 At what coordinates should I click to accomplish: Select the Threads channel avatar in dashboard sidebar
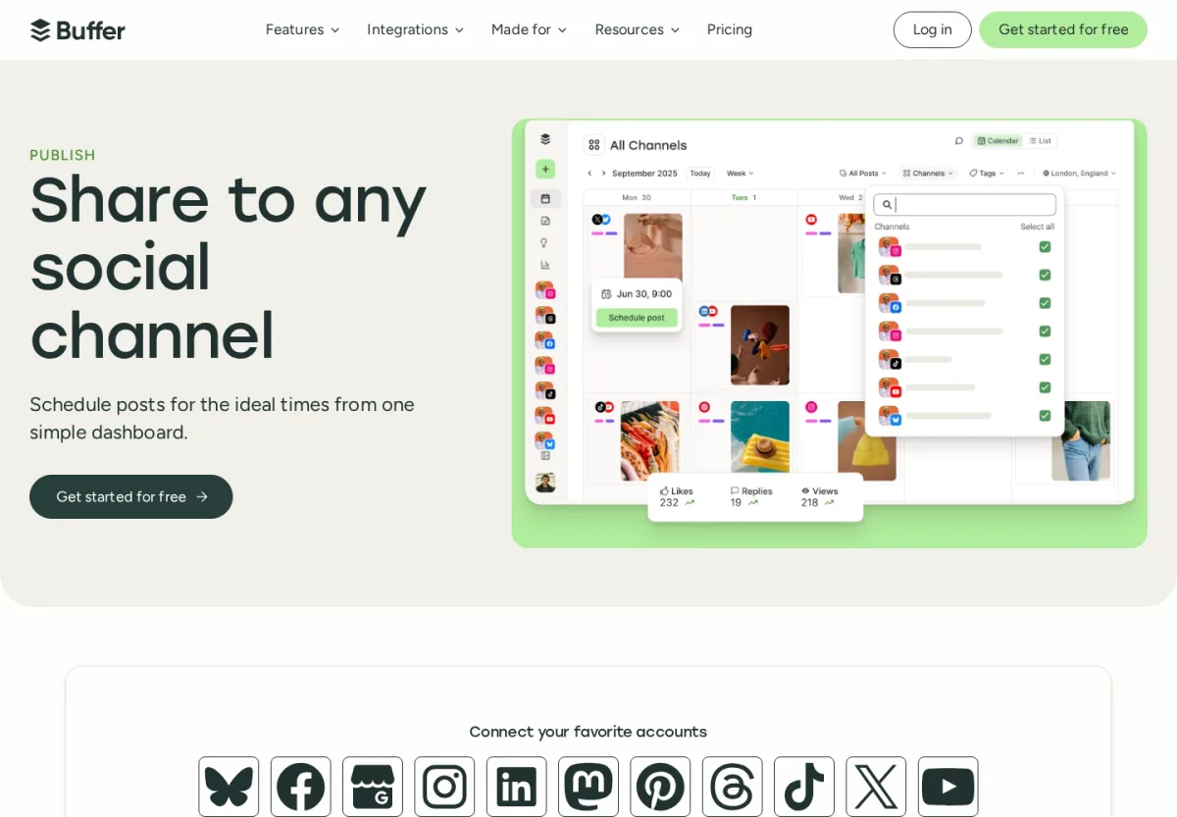click(545, 316)
